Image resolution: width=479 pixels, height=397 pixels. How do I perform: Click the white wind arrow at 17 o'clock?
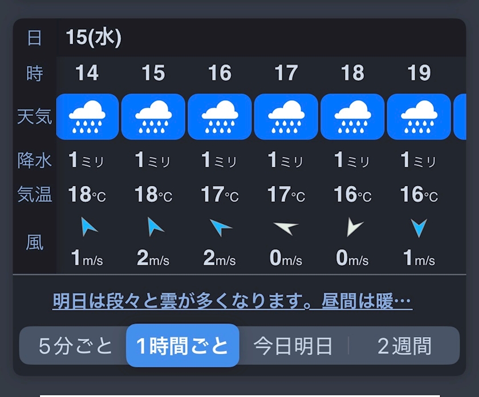(x=286, y=228)
